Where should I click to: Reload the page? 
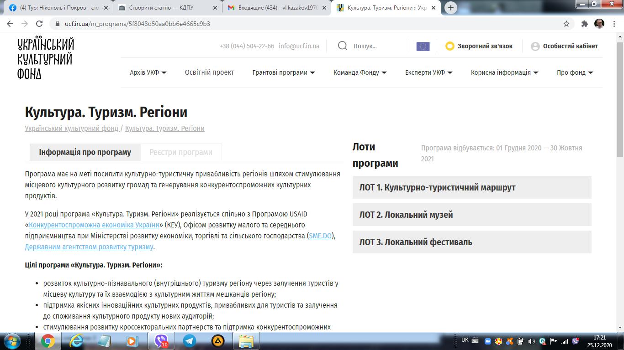[x=39, y=24]
